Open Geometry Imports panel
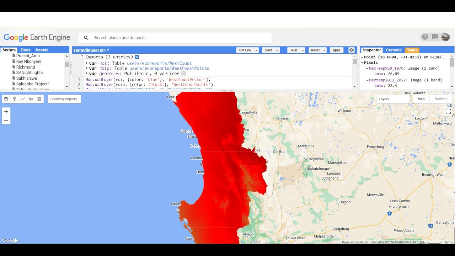Screen dimensions: 455x256 pos(63,99)
